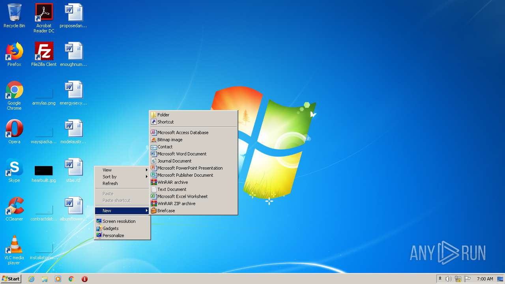Create a WinRAR ZIP archive

click(193, 204)
